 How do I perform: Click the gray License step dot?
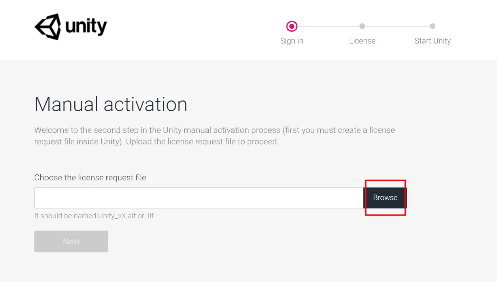362,26
